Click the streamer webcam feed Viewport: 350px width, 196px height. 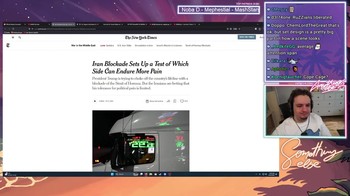(305, 111)
